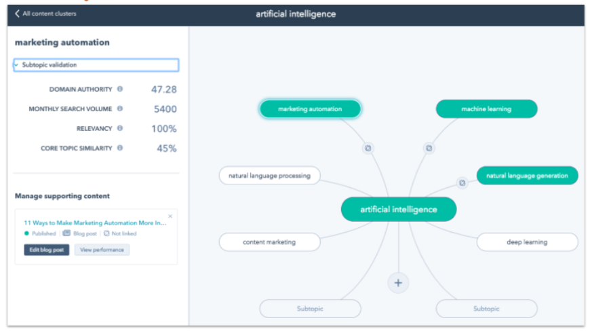Click the green Published status dot

point(26,233)
